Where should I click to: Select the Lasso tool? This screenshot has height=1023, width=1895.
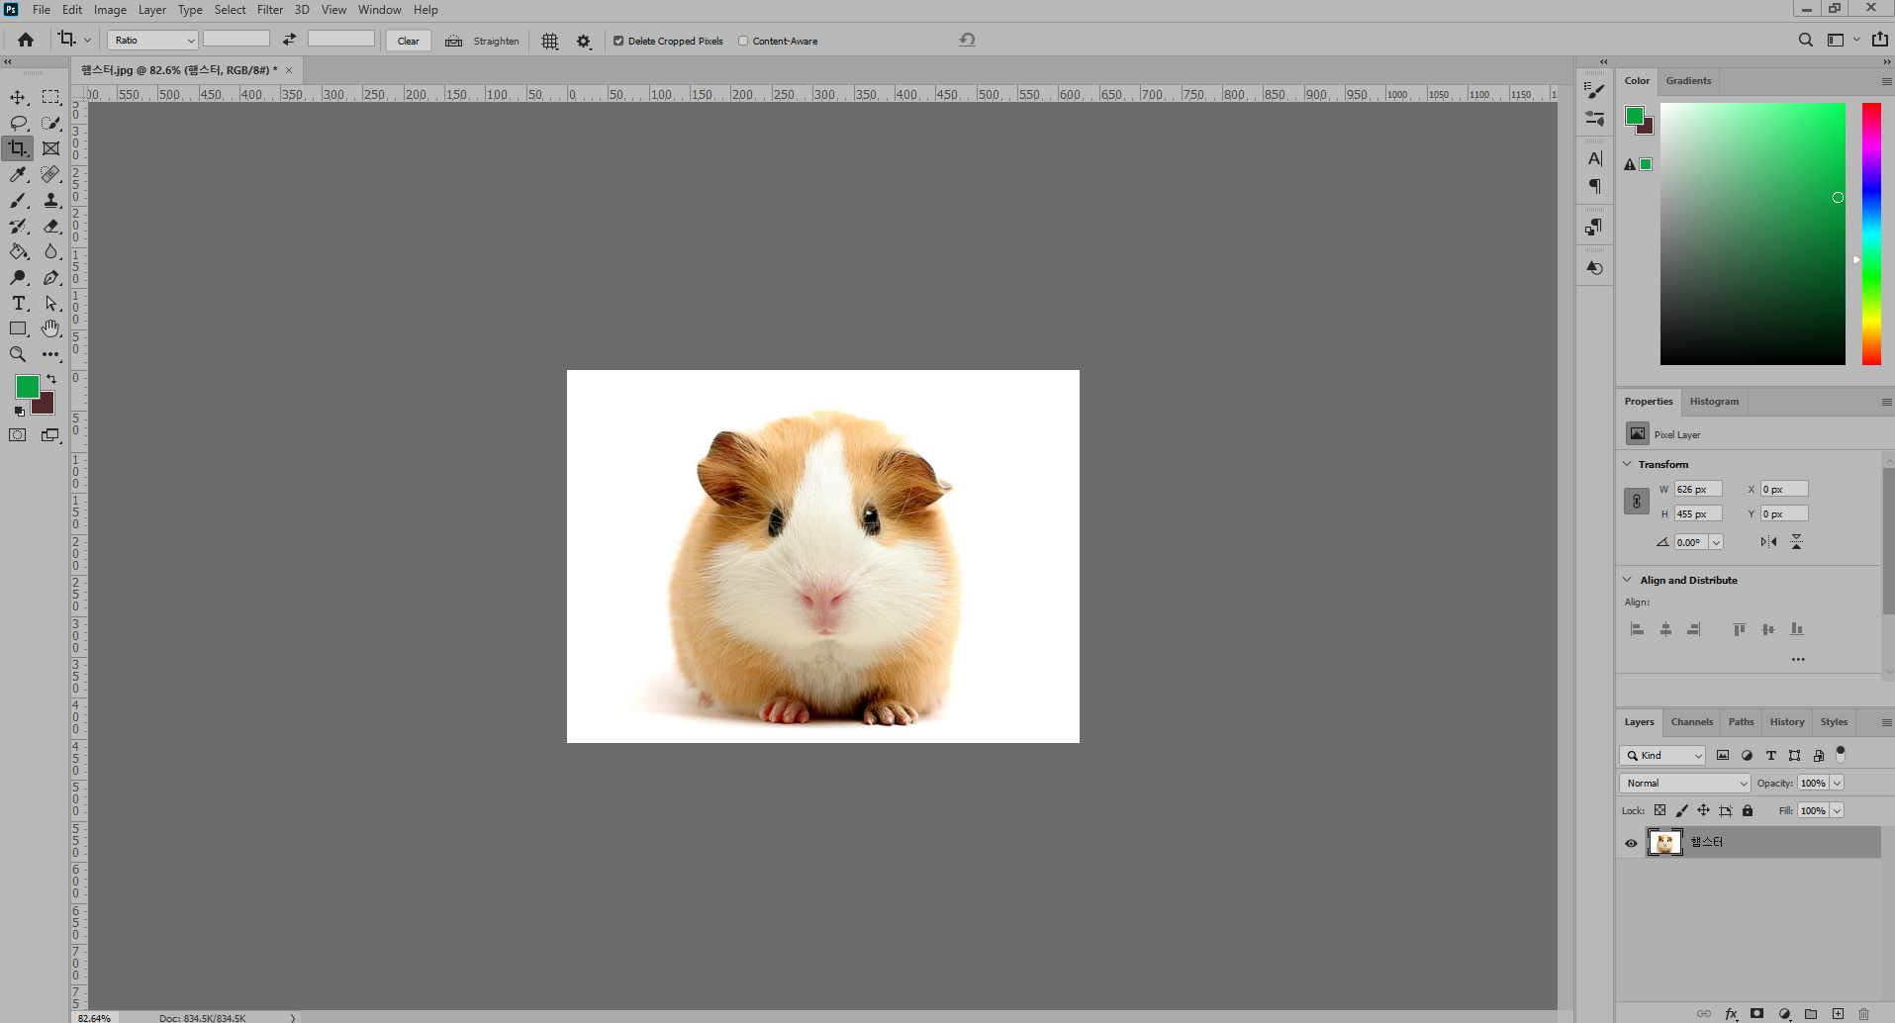click(x=18, y=123)
